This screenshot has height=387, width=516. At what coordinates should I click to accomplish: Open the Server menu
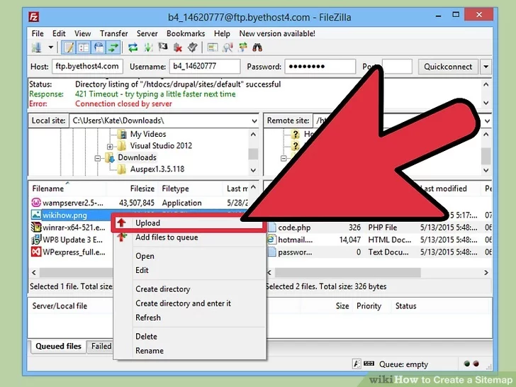click(147, 33)
